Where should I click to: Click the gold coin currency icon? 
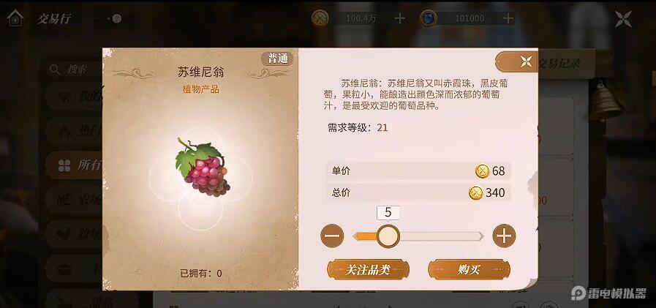click(x=320, y=18)
